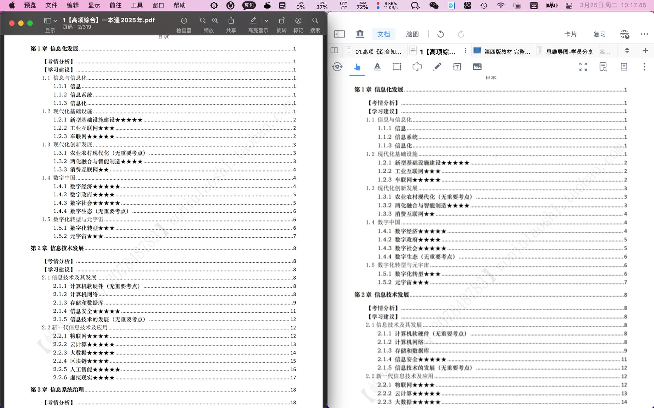Open the more options menu in MarginNote

(644, 34)
